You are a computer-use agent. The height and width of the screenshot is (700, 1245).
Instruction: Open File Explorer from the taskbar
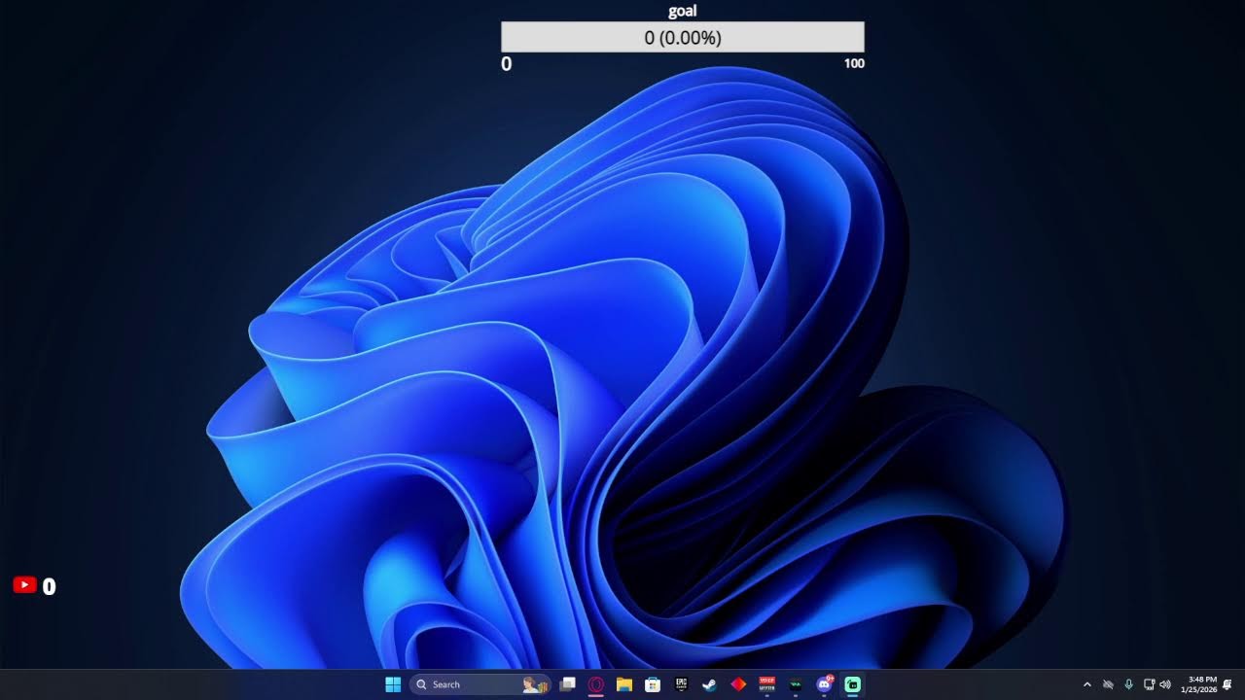(x=624, y=684)
